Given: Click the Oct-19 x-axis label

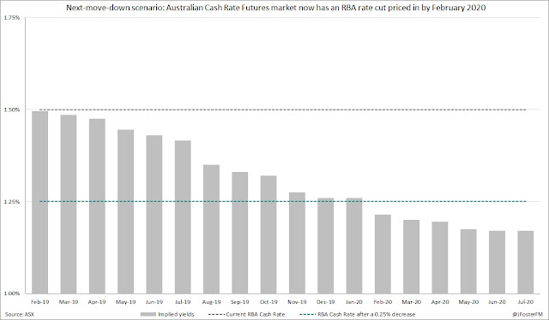Looking at the screenshot, I should click(268, 302).
